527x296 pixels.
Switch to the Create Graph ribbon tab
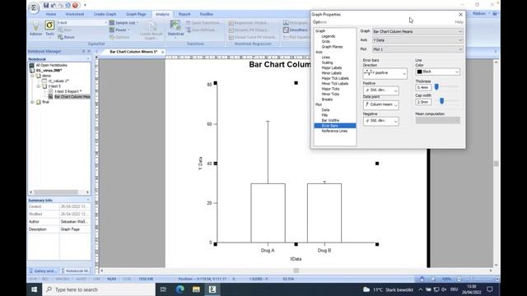point(105,14)
